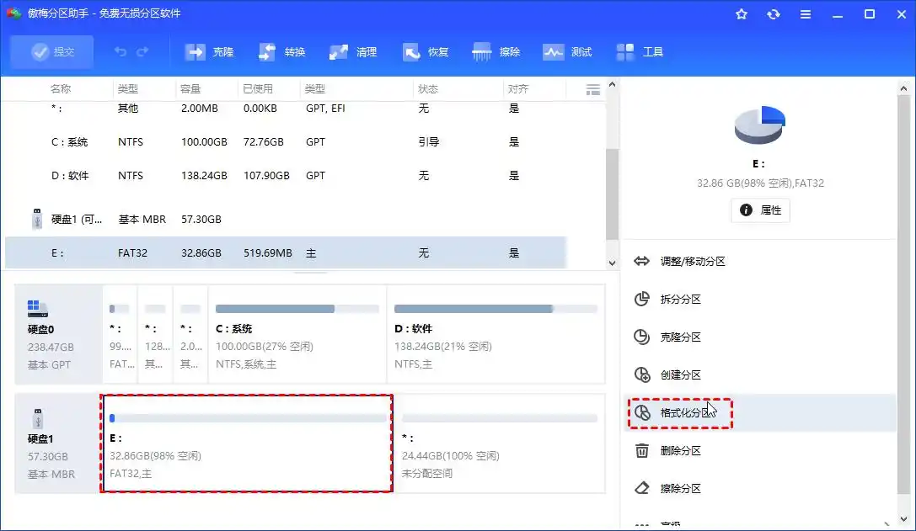916x531 pixels.
Task: Launch the 清理 (Clean) tool
Action: pyautogui.click(x=353, y=51)
